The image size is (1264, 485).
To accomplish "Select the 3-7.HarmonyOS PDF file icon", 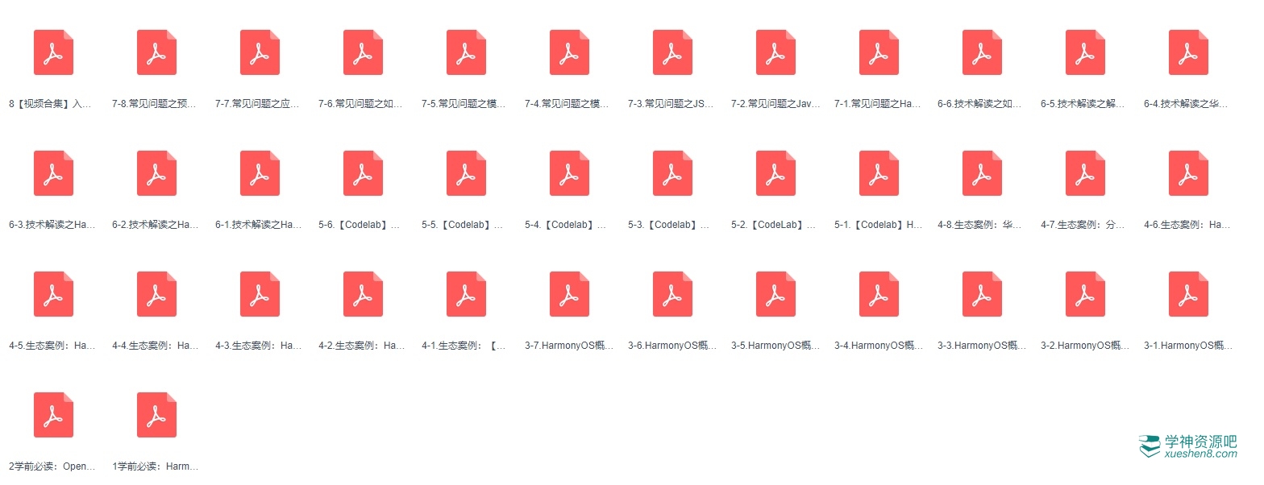I will point(569,294).
